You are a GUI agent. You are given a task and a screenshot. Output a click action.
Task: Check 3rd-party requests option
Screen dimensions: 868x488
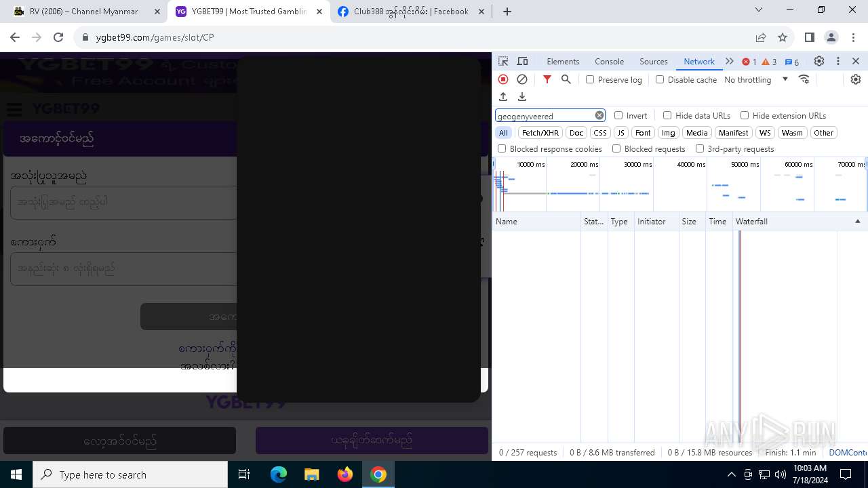click(700, 148)
